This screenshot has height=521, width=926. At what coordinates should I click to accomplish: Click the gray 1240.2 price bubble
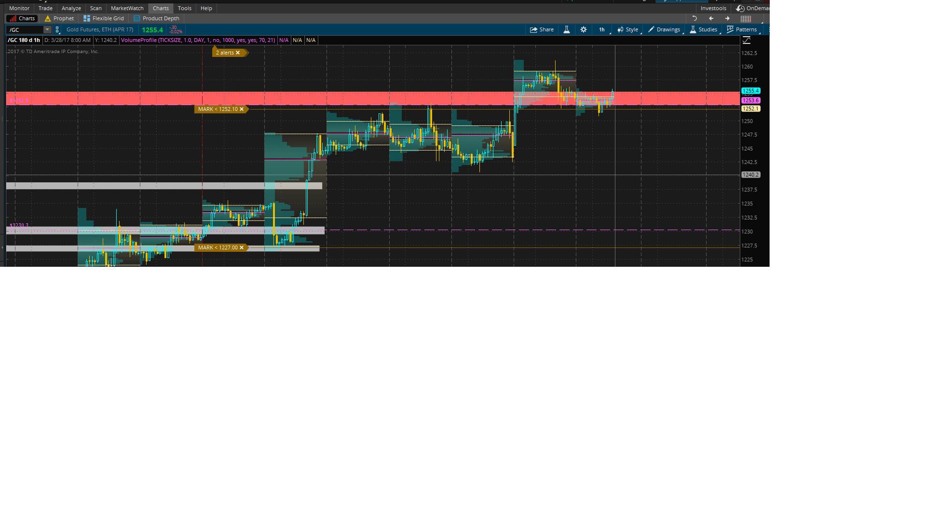(x=751, y=175)
